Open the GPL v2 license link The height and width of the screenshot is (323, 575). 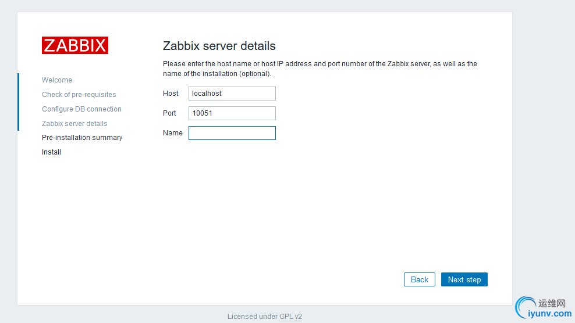coord(290,317)
